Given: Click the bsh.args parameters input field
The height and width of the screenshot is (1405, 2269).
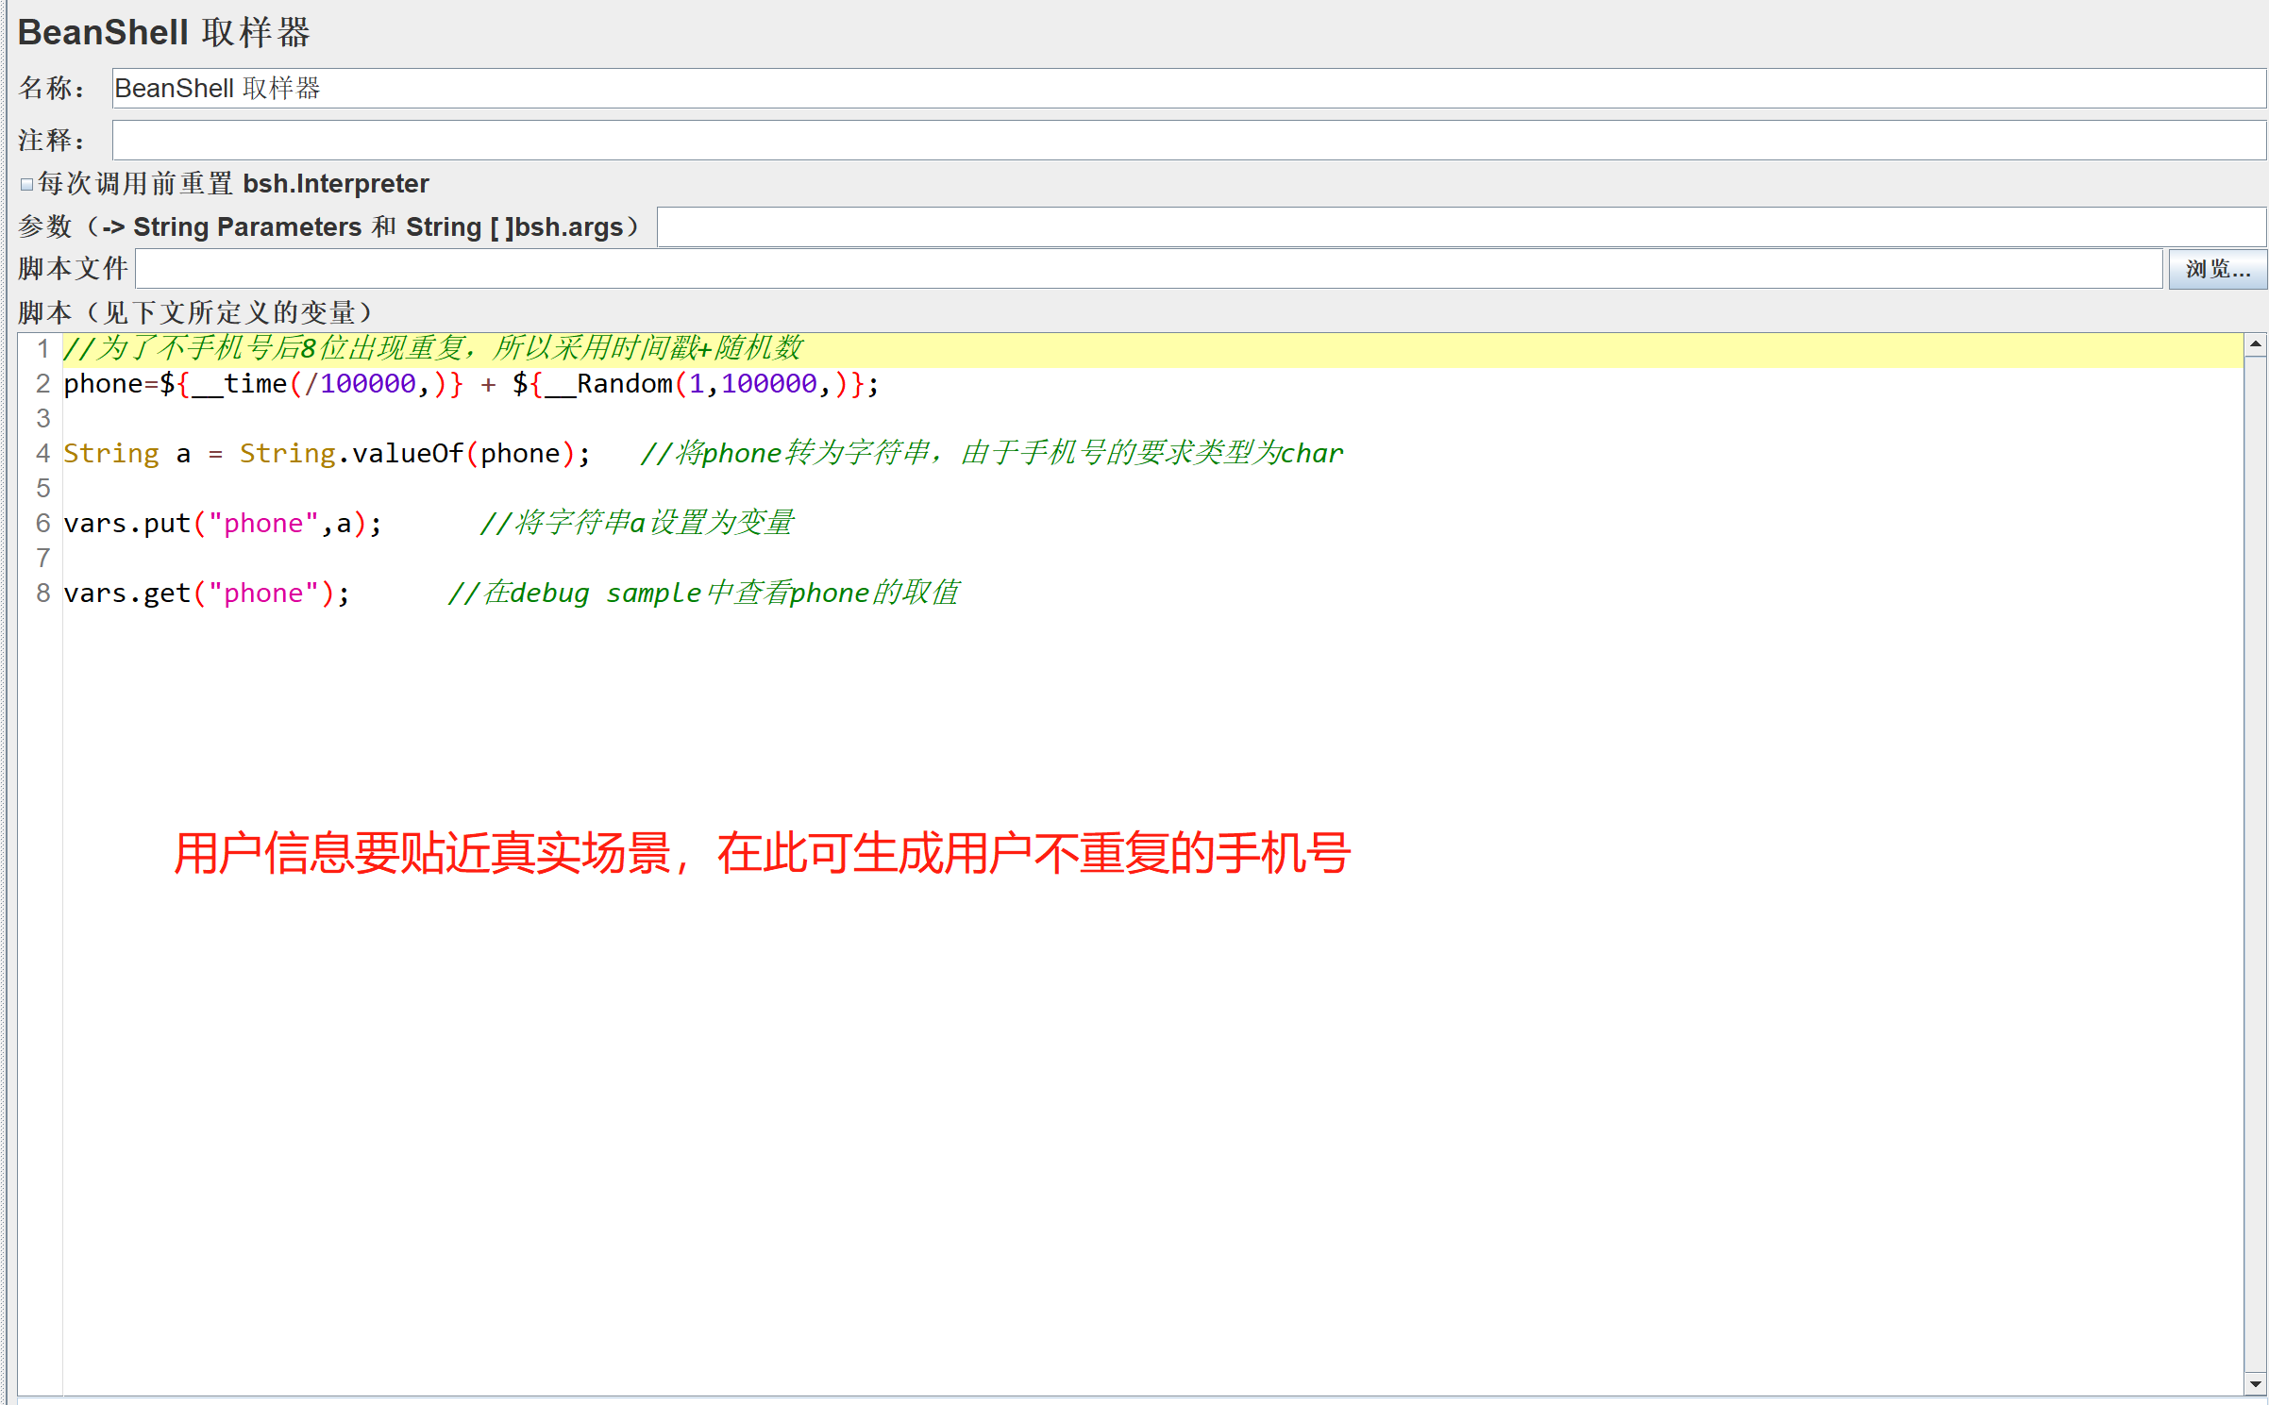Looking at the screenshot, I should coord(1459,227).
